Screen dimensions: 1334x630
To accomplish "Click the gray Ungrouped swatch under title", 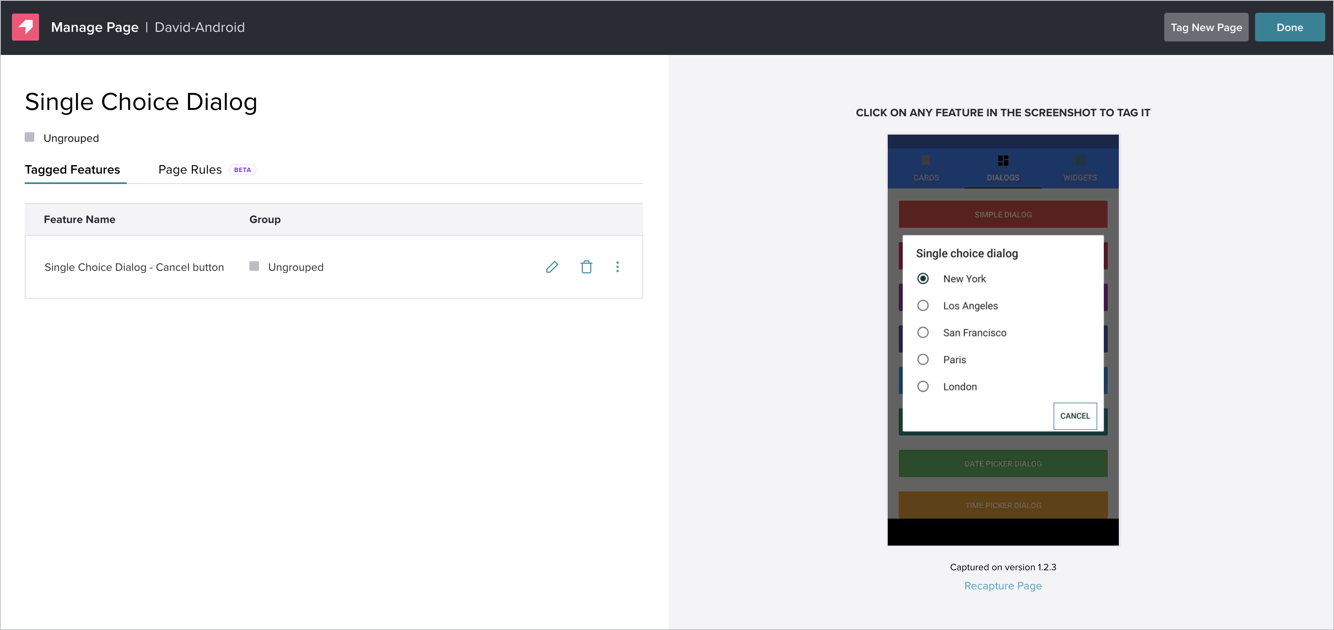I will [x=29, y=137].
